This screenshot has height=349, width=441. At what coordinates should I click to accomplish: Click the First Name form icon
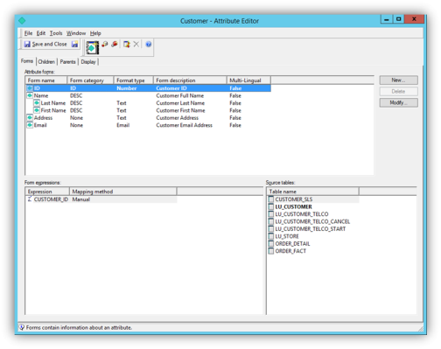[x=37, y=110]
